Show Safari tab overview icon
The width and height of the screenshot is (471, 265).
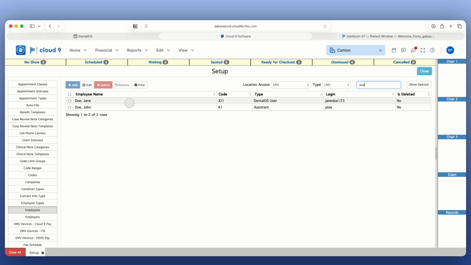(460, 26)
